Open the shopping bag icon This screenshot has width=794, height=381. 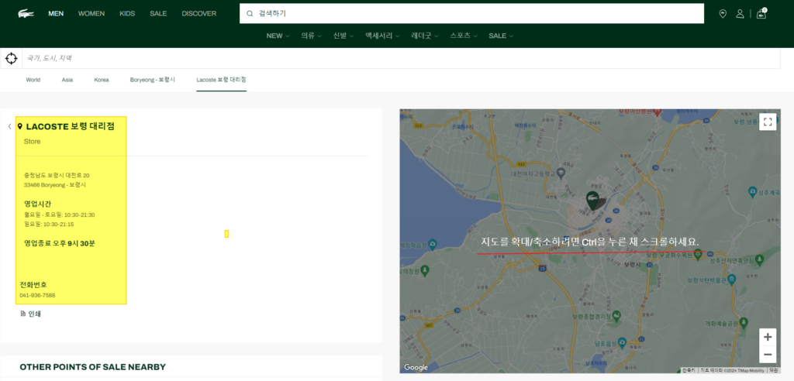pos(761,14)
